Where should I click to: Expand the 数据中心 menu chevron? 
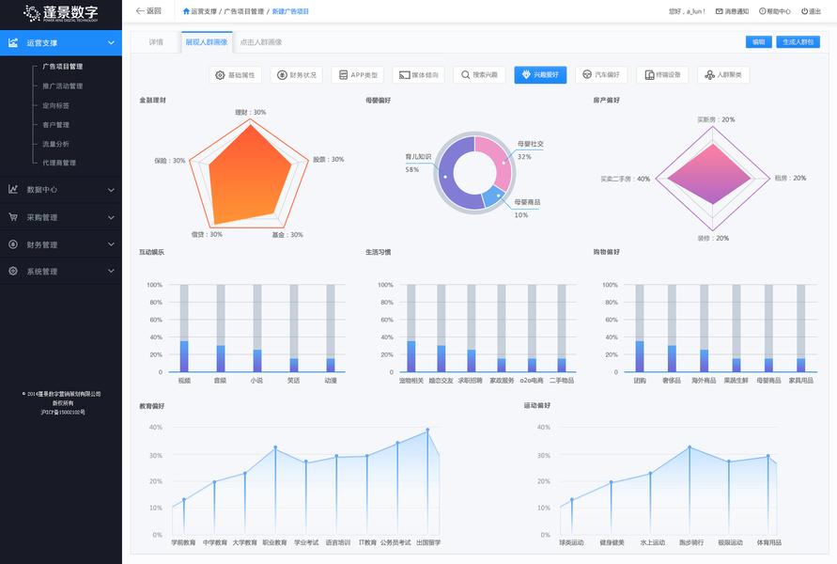111,190
